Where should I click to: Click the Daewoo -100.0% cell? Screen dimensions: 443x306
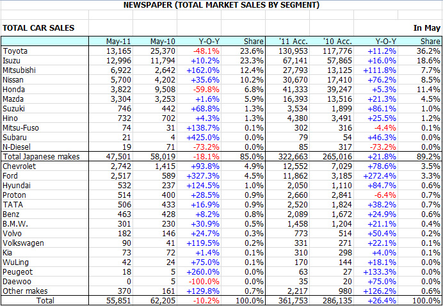(204, 280)
